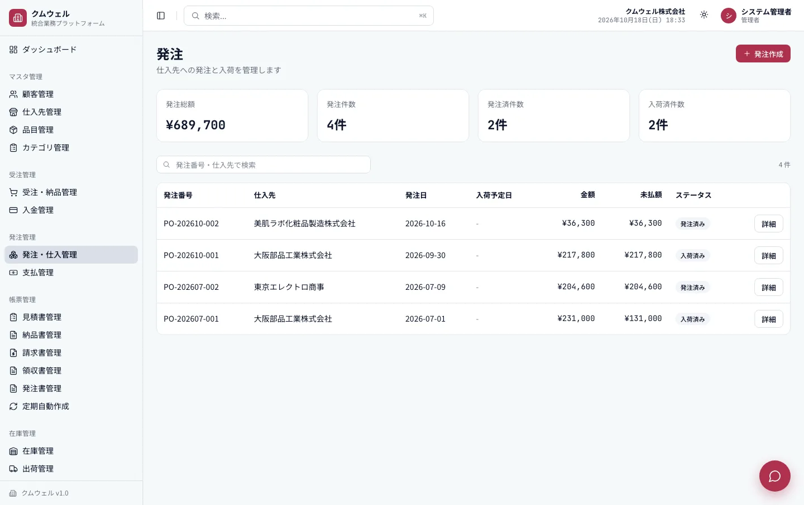
Task: Open 出荷管理 in the sidebar
Action: [71, 469]
